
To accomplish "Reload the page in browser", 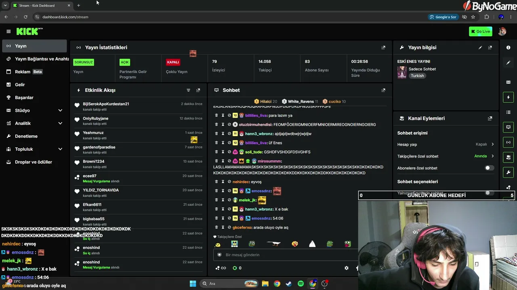I will 25,17.
